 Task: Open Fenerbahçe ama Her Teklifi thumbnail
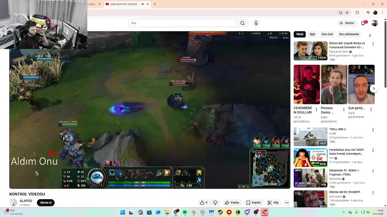point(311,157)
